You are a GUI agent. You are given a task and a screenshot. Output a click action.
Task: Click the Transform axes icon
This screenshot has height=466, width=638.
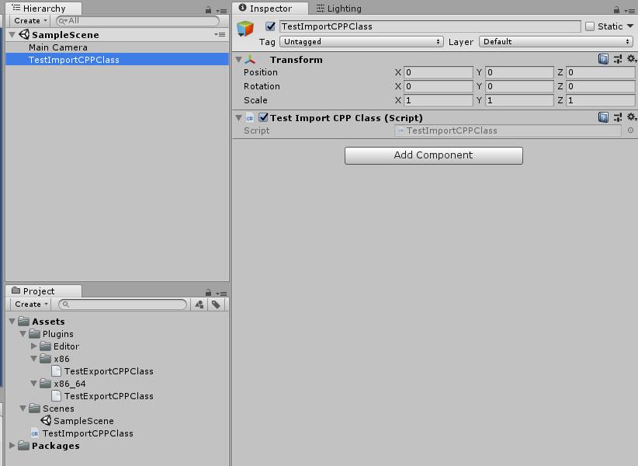[250, 60]
